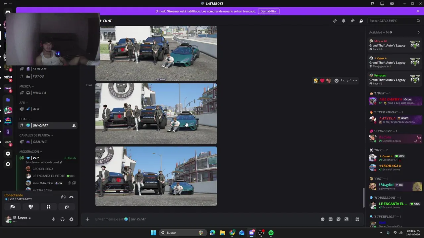424x238 pixels.
Task: Open attachment plus button in message bar
Action: (x=87, y=219)
